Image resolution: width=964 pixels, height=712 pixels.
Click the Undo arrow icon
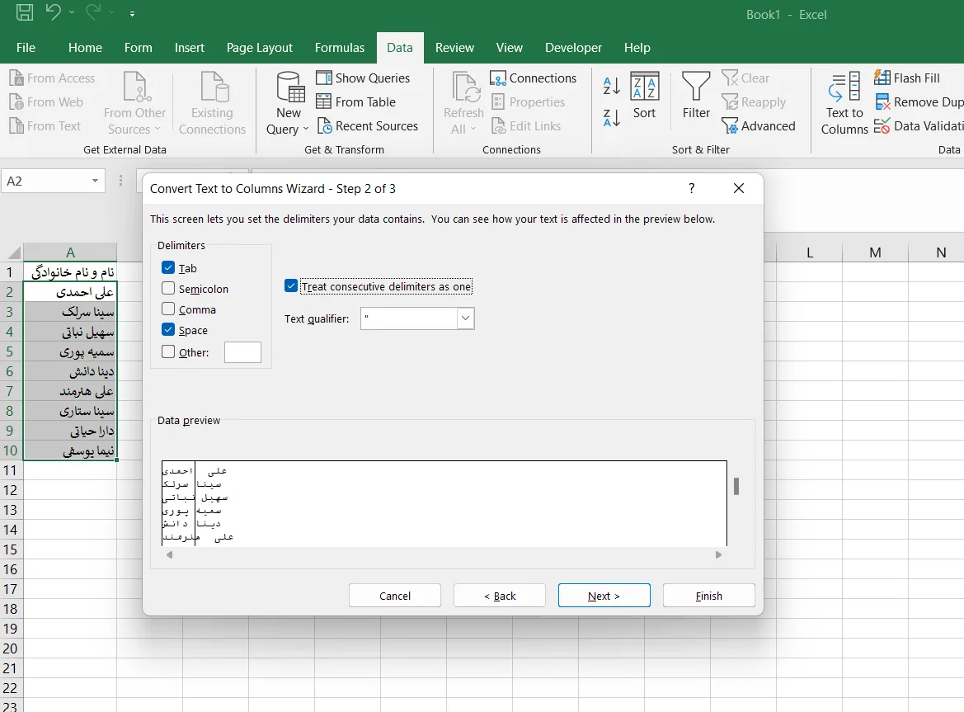(x=54, y=12)
